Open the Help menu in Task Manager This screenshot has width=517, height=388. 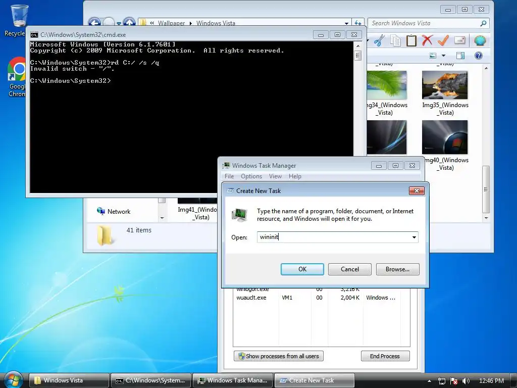tap(295, 176)
